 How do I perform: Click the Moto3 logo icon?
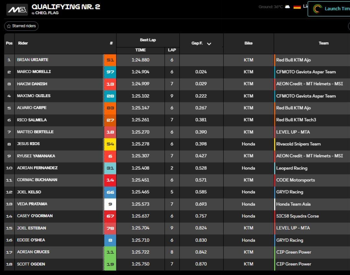17,10
